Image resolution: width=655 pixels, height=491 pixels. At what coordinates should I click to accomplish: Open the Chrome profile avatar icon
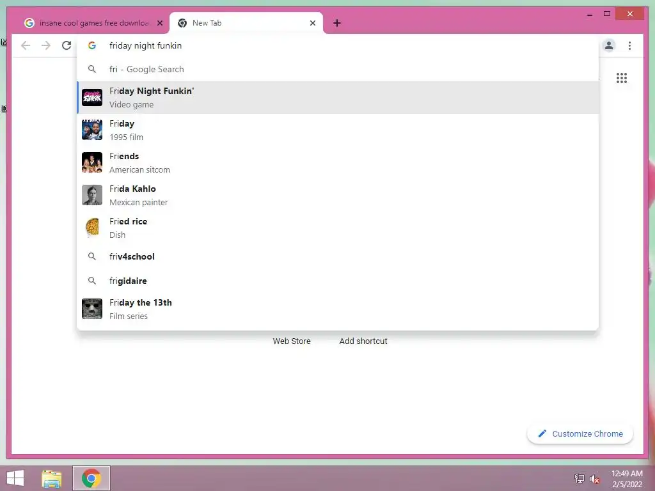point(609,45)
